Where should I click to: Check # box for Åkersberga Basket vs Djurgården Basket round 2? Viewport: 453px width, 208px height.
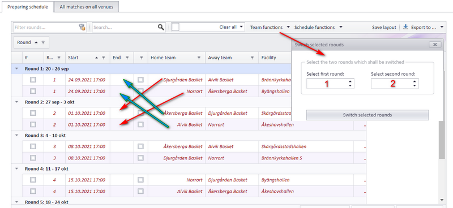(33, 113)
